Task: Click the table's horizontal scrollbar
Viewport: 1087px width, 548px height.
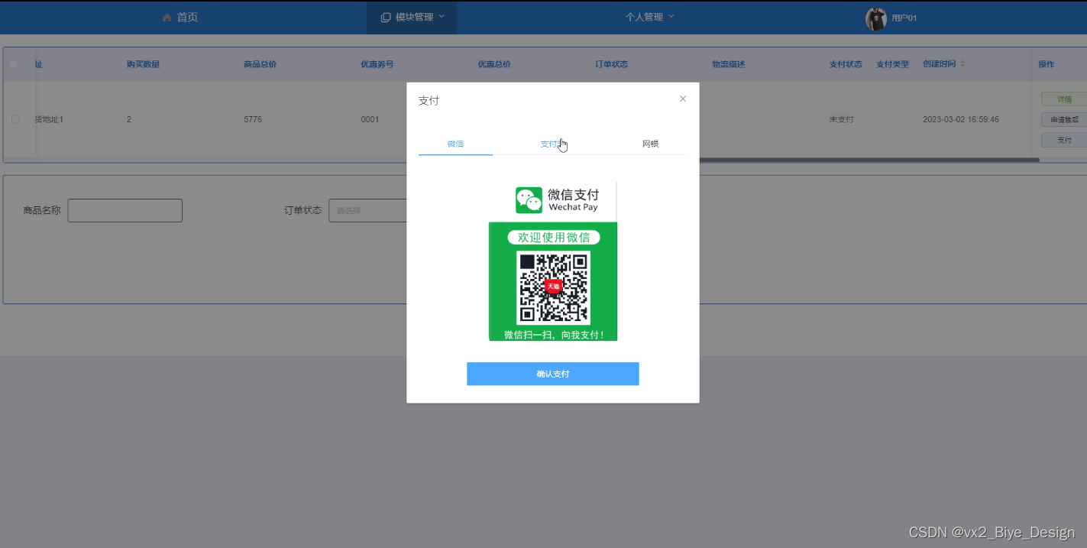Action: point(871,160)
